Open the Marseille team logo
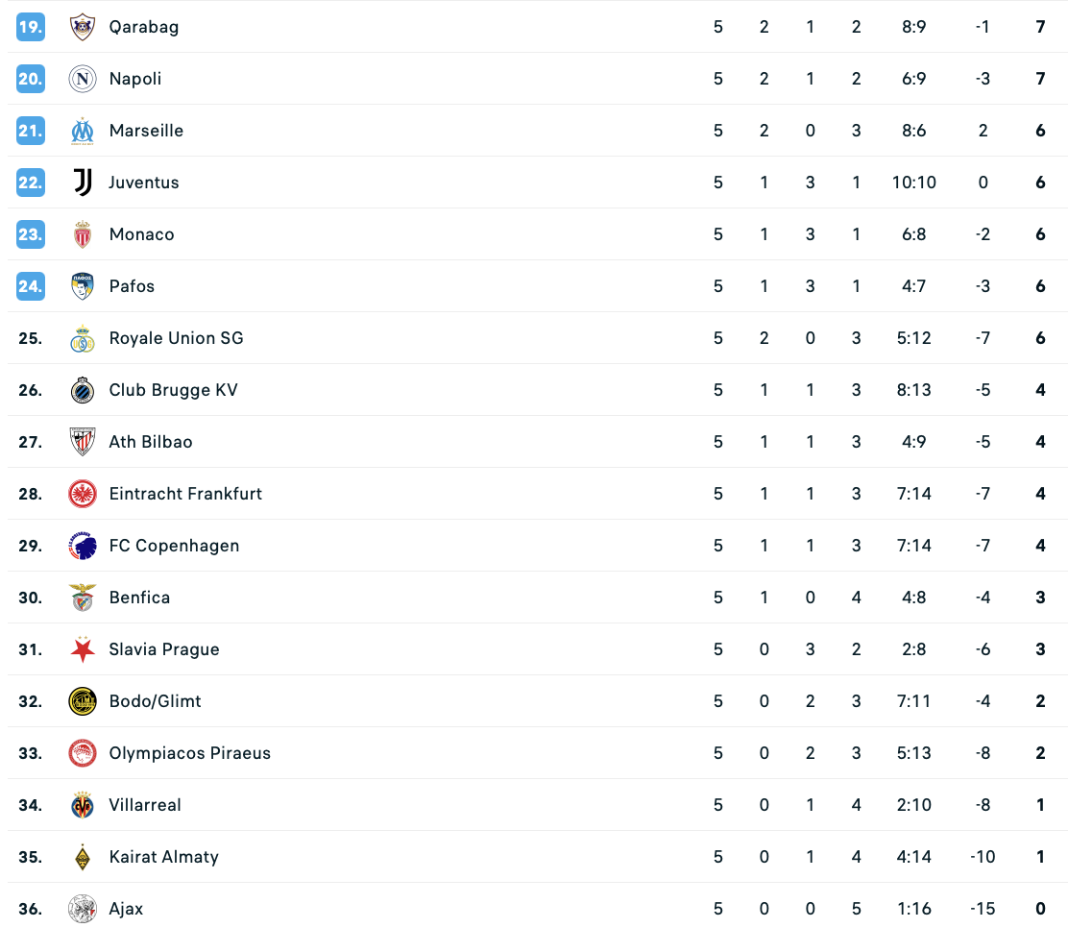This screenshot has width=1068, height=928. click(83, 131)
